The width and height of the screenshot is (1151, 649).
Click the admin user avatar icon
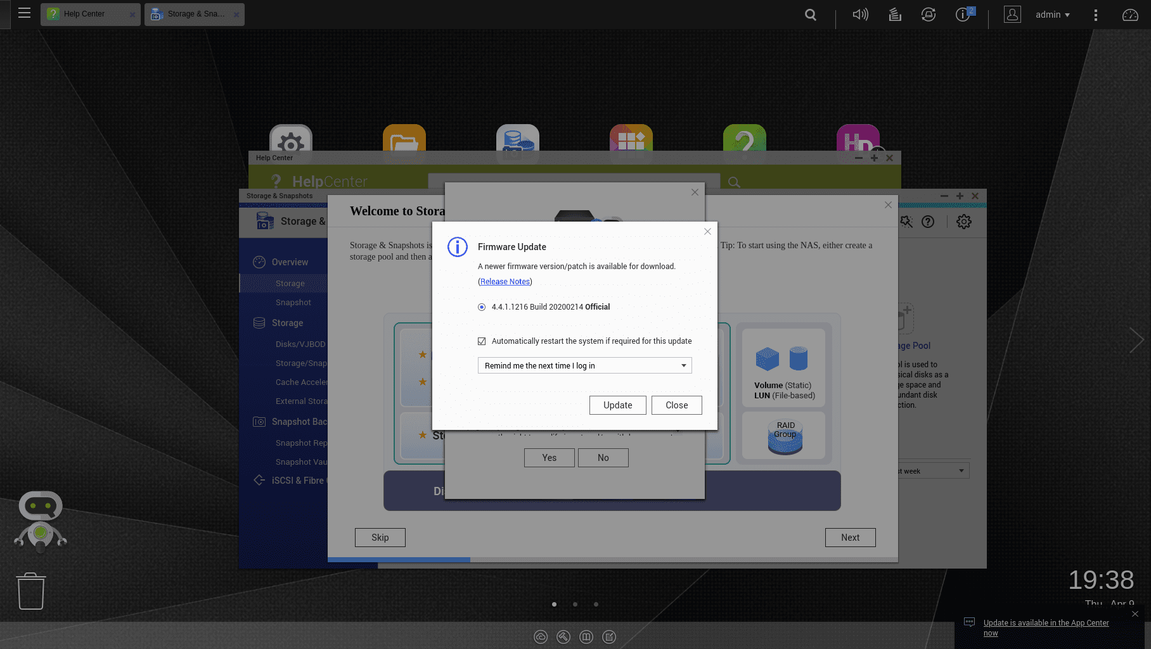1012,15
